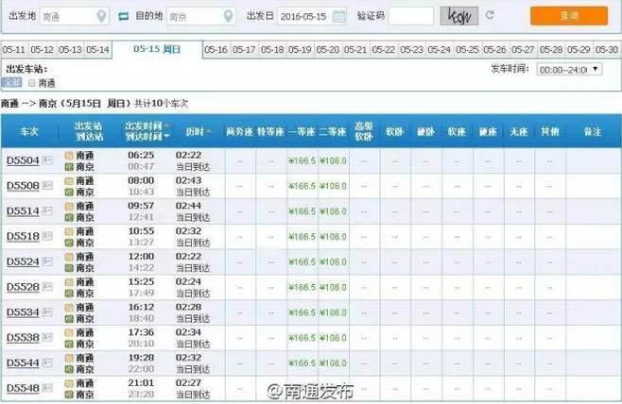Refresh the captcha image
The image size is (622, 404).
pyautogui.click(x=489, y=16)
